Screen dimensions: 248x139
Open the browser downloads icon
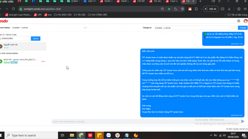click(229, 9)
